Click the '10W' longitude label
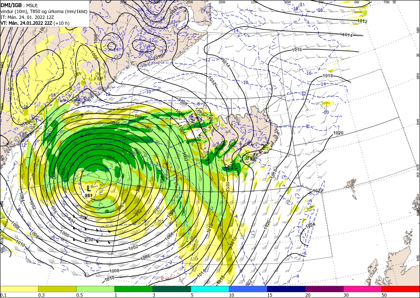The height and width of the screenshot is (298, 420). tap(287, 2)
